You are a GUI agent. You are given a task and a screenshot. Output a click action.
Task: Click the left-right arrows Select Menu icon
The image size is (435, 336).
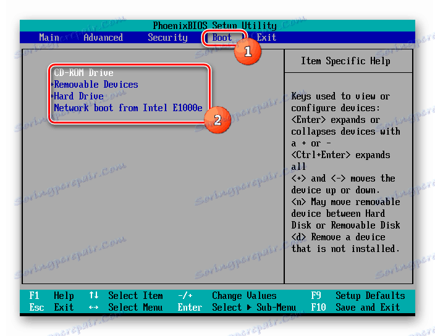point(94,307)
